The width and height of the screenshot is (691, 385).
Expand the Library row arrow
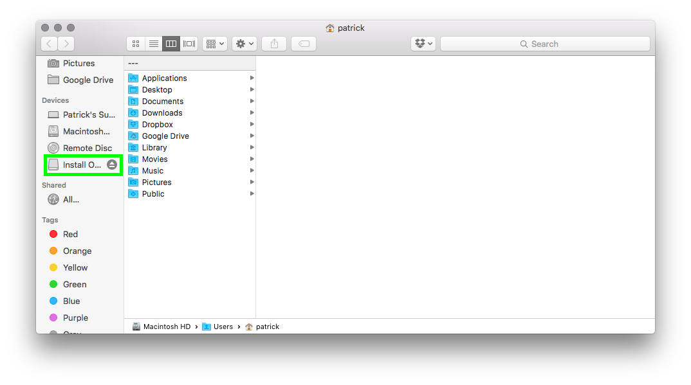(252, 147)
